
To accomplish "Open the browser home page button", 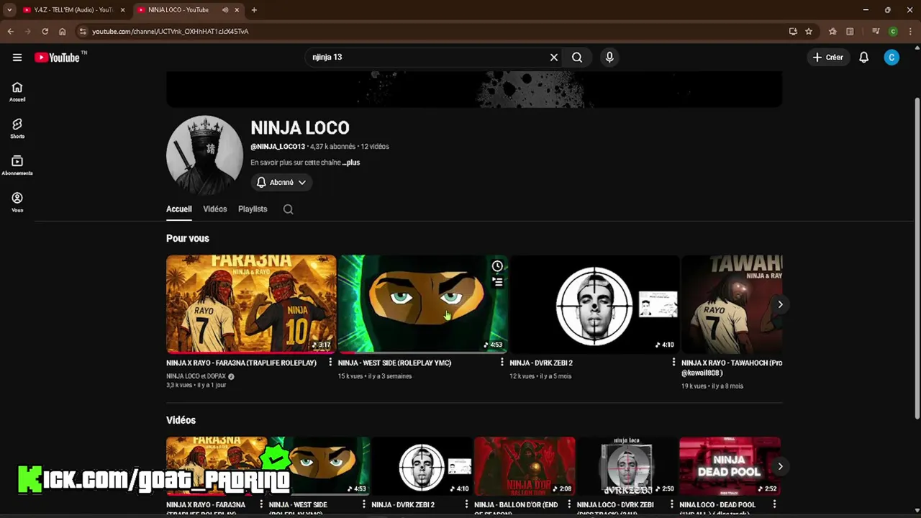I will tap(62, 32).
